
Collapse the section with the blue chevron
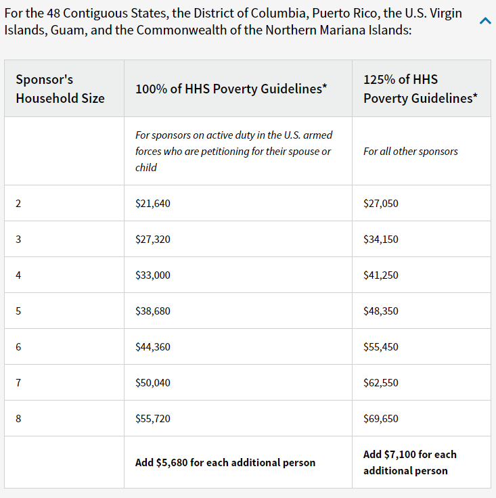tap(485, 21)
